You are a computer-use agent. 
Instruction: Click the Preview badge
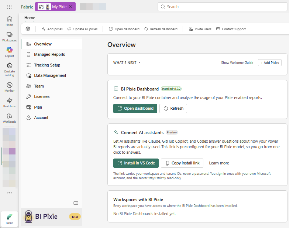click(x=172, y=132)
